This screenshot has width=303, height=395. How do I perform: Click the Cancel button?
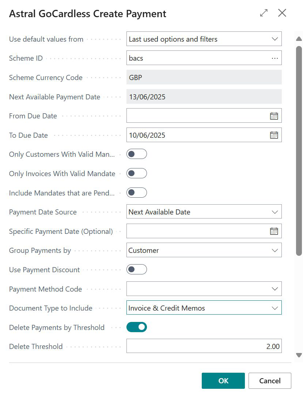270,381
